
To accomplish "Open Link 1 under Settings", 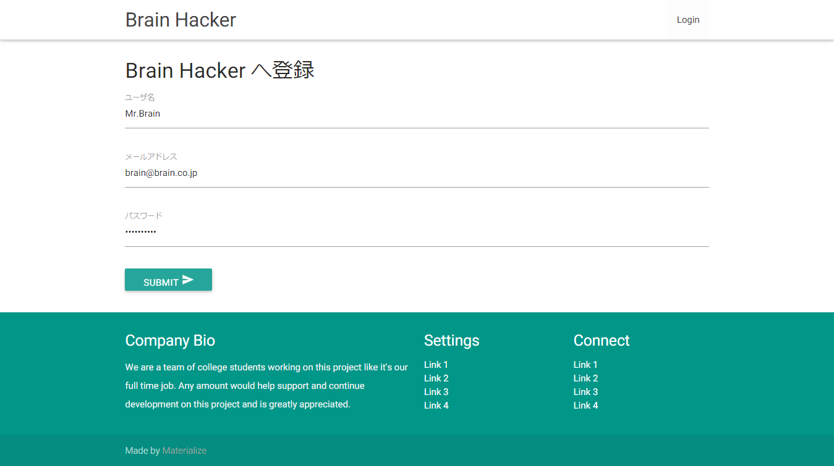I will 436,365.
